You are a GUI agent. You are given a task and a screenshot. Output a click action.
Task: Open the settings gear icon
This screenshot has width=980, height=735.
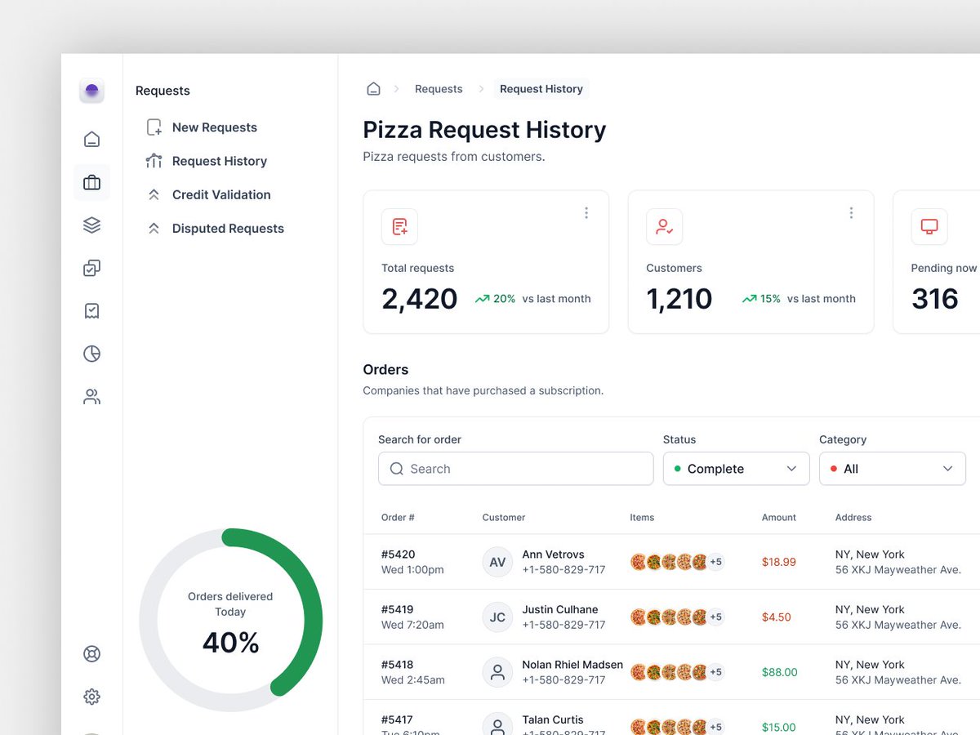pyautogui.click(x=91, y=697)
